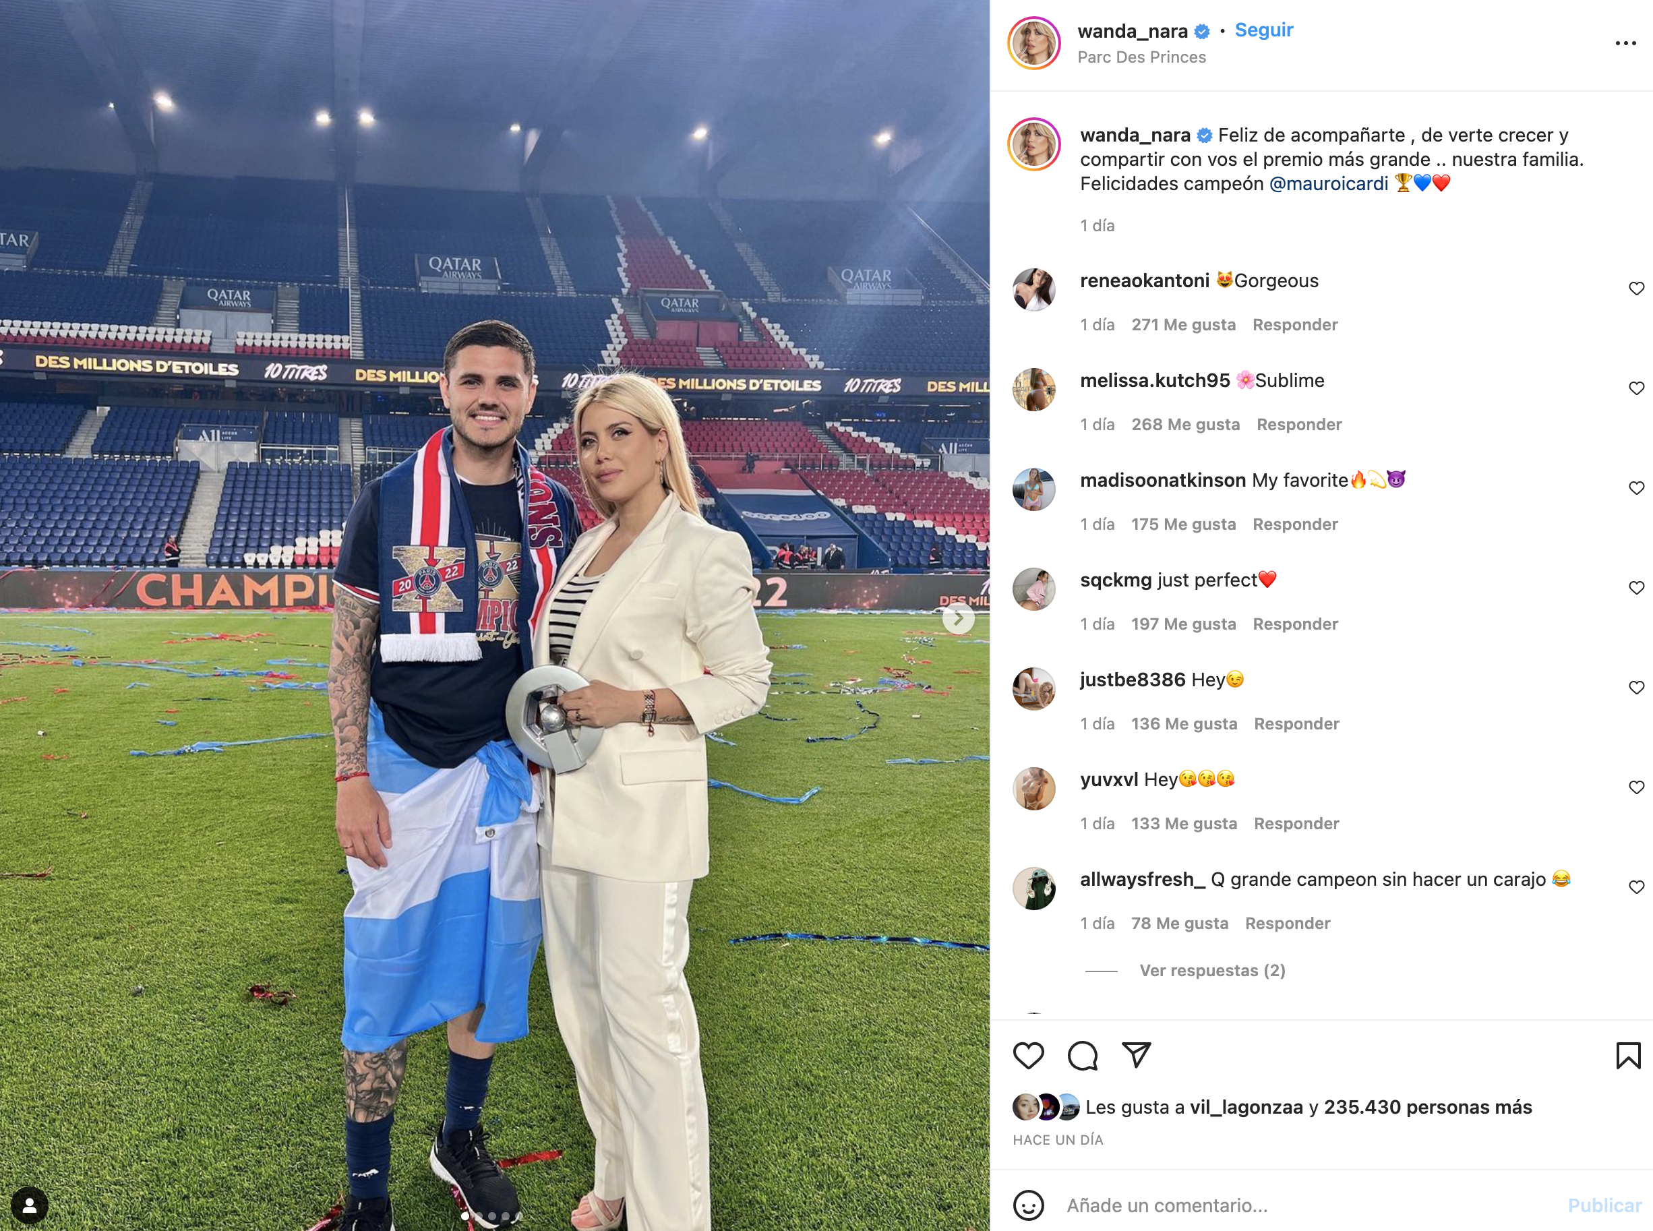1653x1231 pixels.
Task: Click the Seguir follow button
Action: point(1264,30)
